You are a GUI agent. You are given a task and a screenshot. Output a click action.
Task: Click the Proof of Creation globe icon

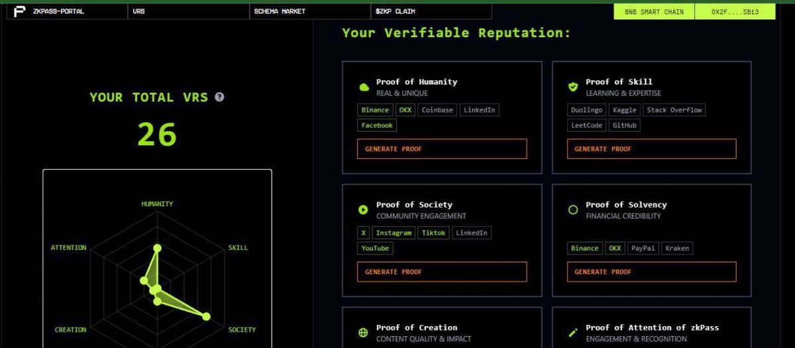click(363, 333)
